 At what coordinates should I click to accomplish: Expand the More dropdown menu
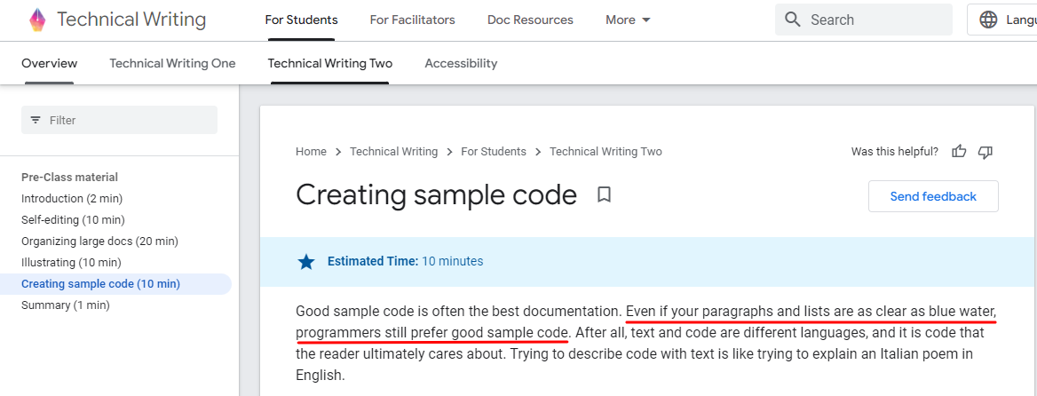(x=629, y=20)
